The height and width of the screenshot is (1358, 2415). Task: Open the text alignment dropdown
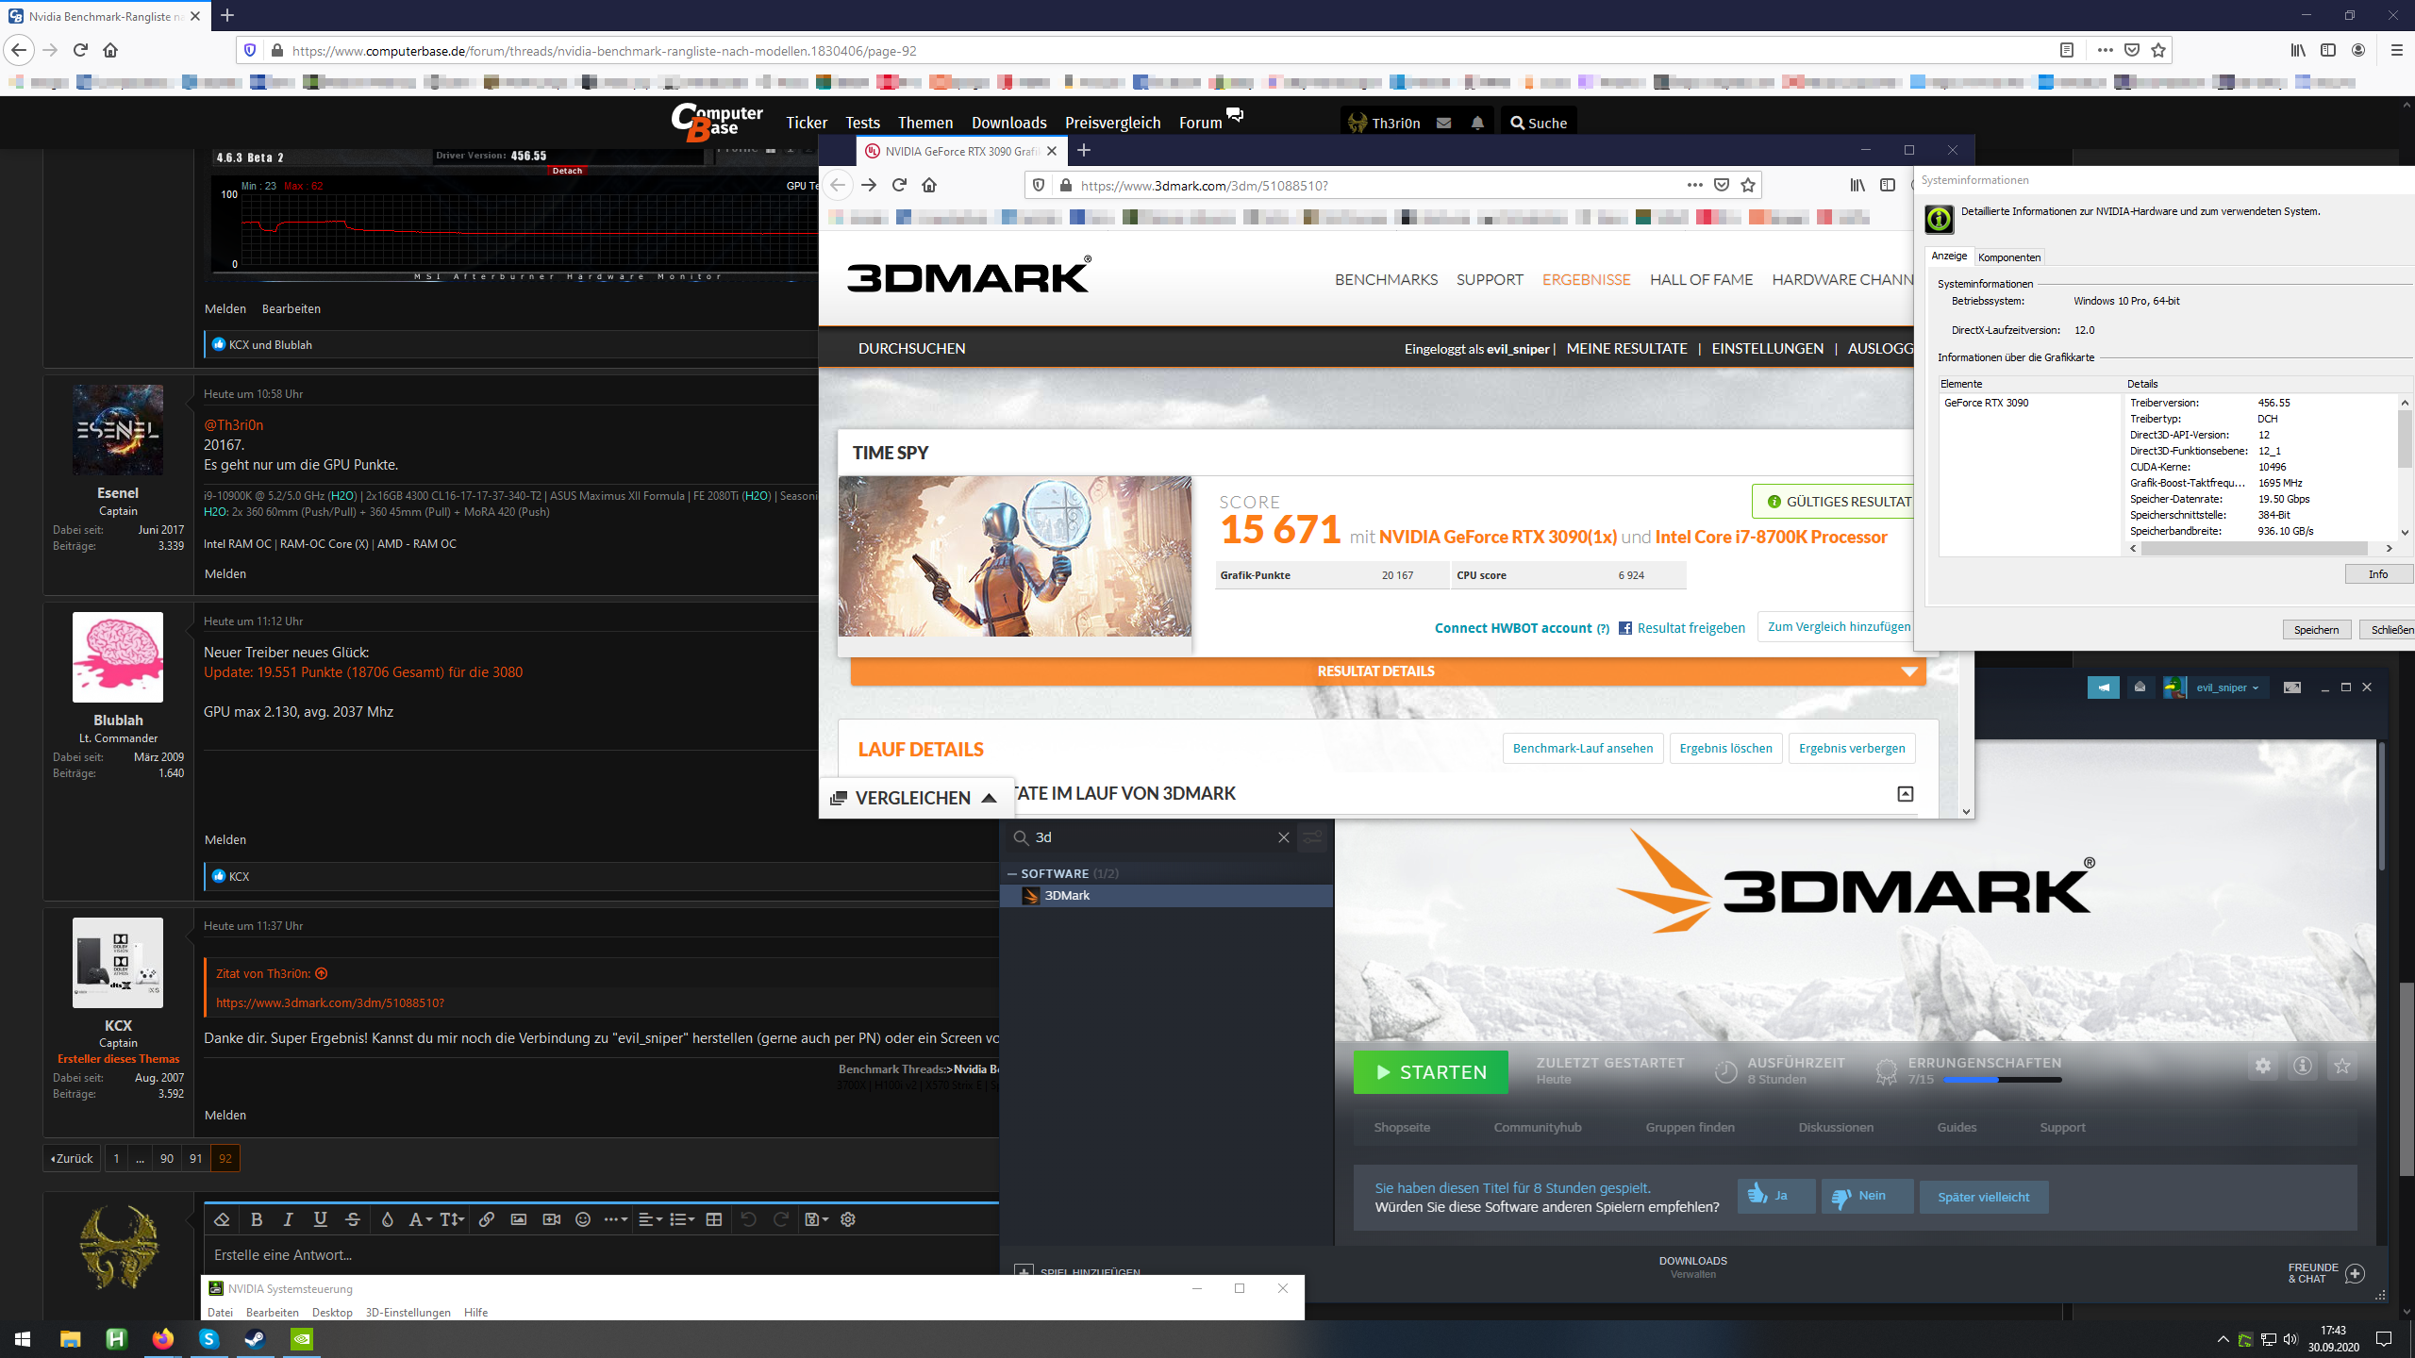point(650,1219)
